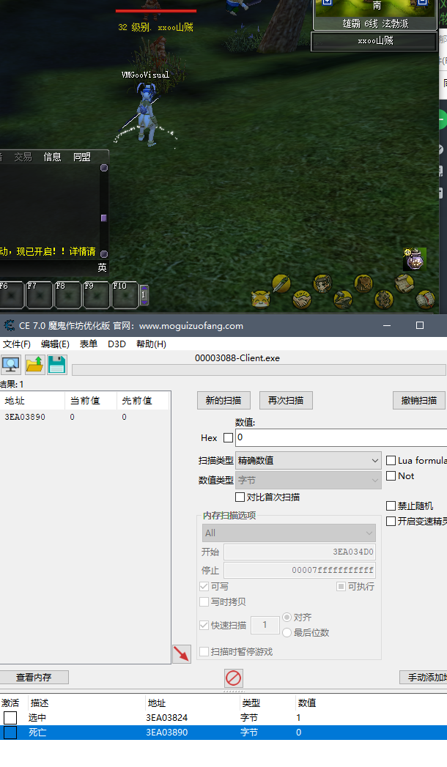
Task: Switch to the 信息 chat tab
Action: pyautogui.click(x=52, y=157)
